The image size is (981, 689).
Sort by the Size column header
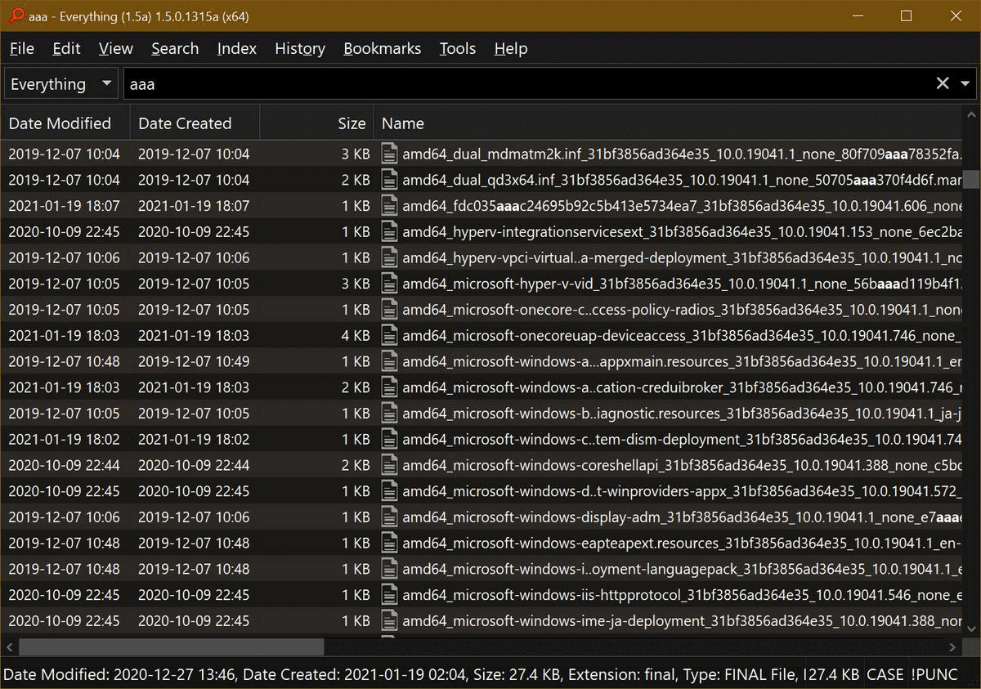[317, 123]
